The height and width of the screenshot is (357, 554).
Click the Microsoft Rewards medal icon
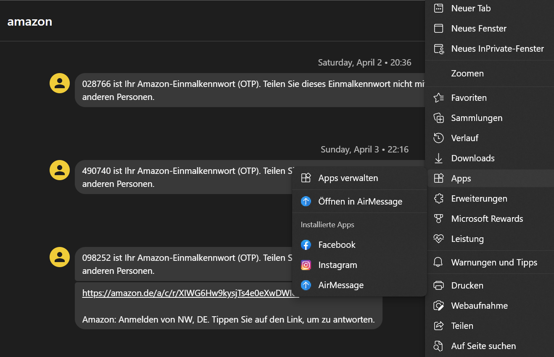tap(438, 219)
